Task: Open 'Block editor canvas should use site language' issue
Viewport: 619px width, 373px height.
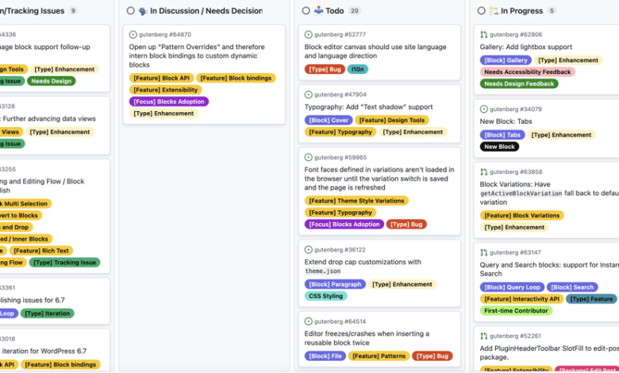Action: (375, 52)
